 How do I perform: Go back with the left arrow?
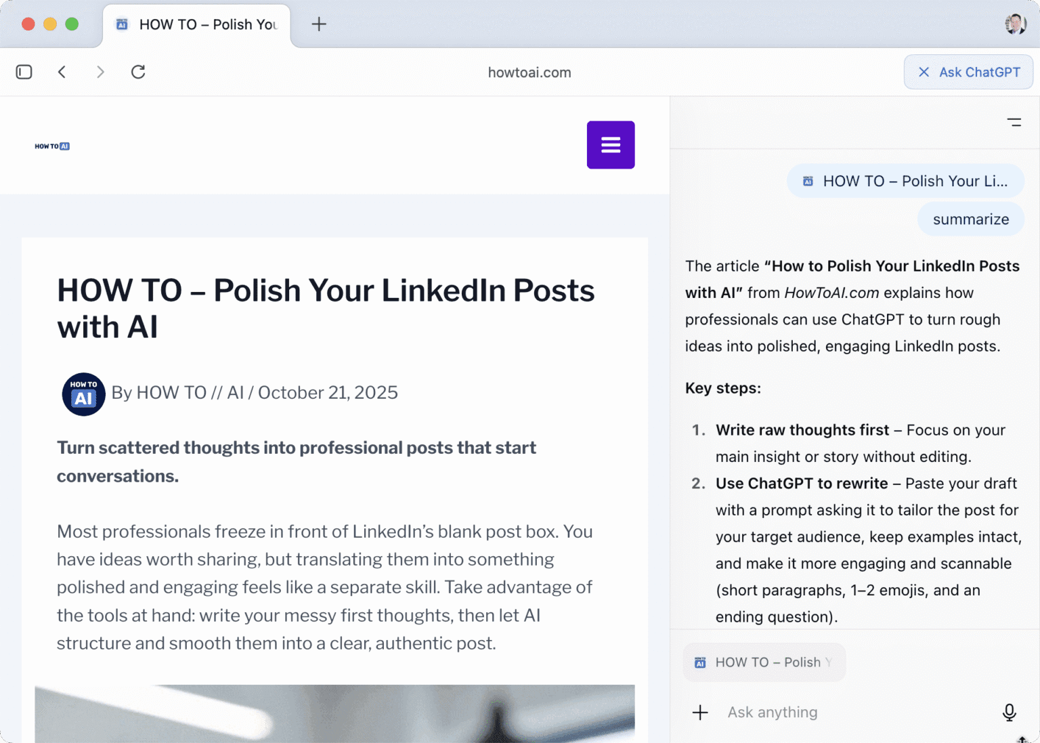(62, 72)
